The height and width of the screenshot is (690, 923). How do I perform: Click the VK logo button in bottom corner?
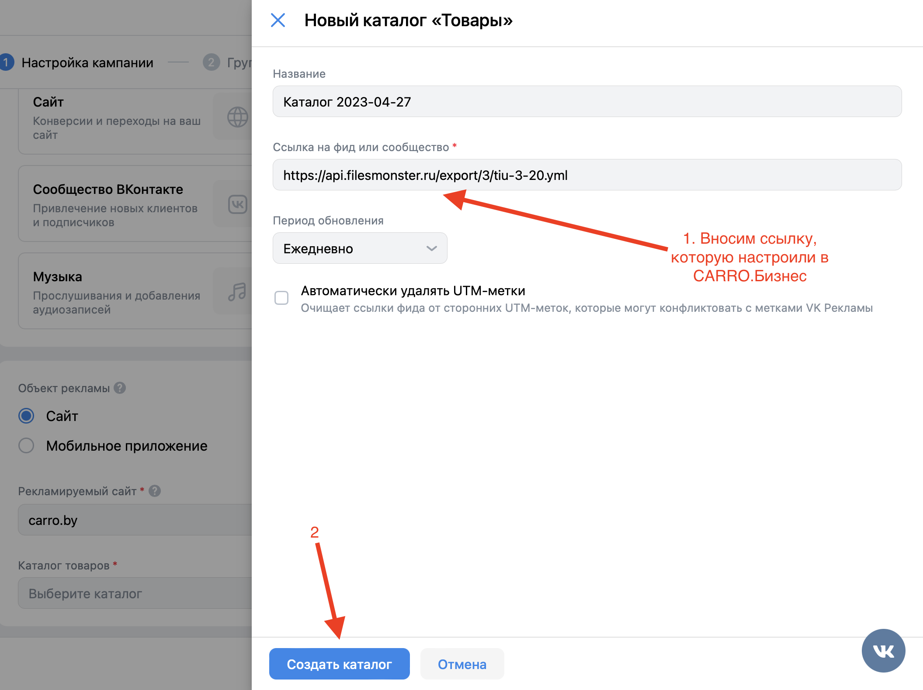pyautogui.click(x=884, y=651)
